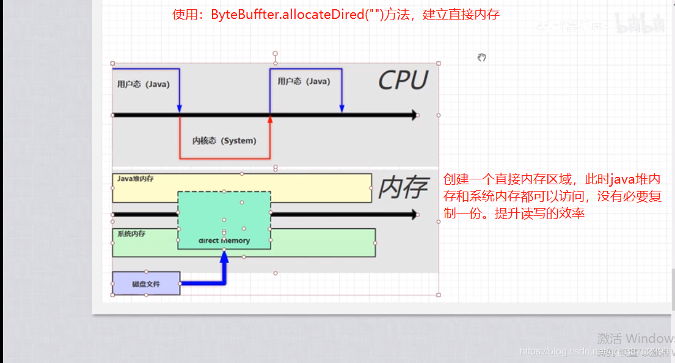
Task: Select the 磁盘文件 disk file shape
Action: pos(145,283)
